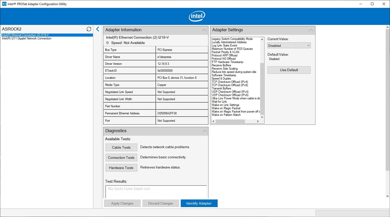Run Hardware Tests

tap(121, 168)
